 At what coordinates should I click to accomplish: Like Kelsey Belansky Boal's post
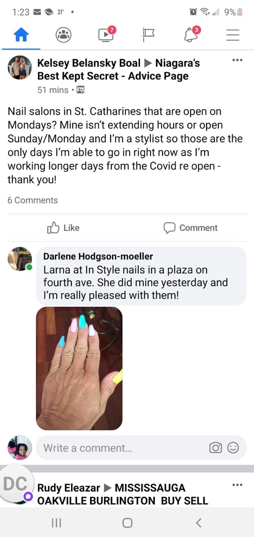coord(63,228)
